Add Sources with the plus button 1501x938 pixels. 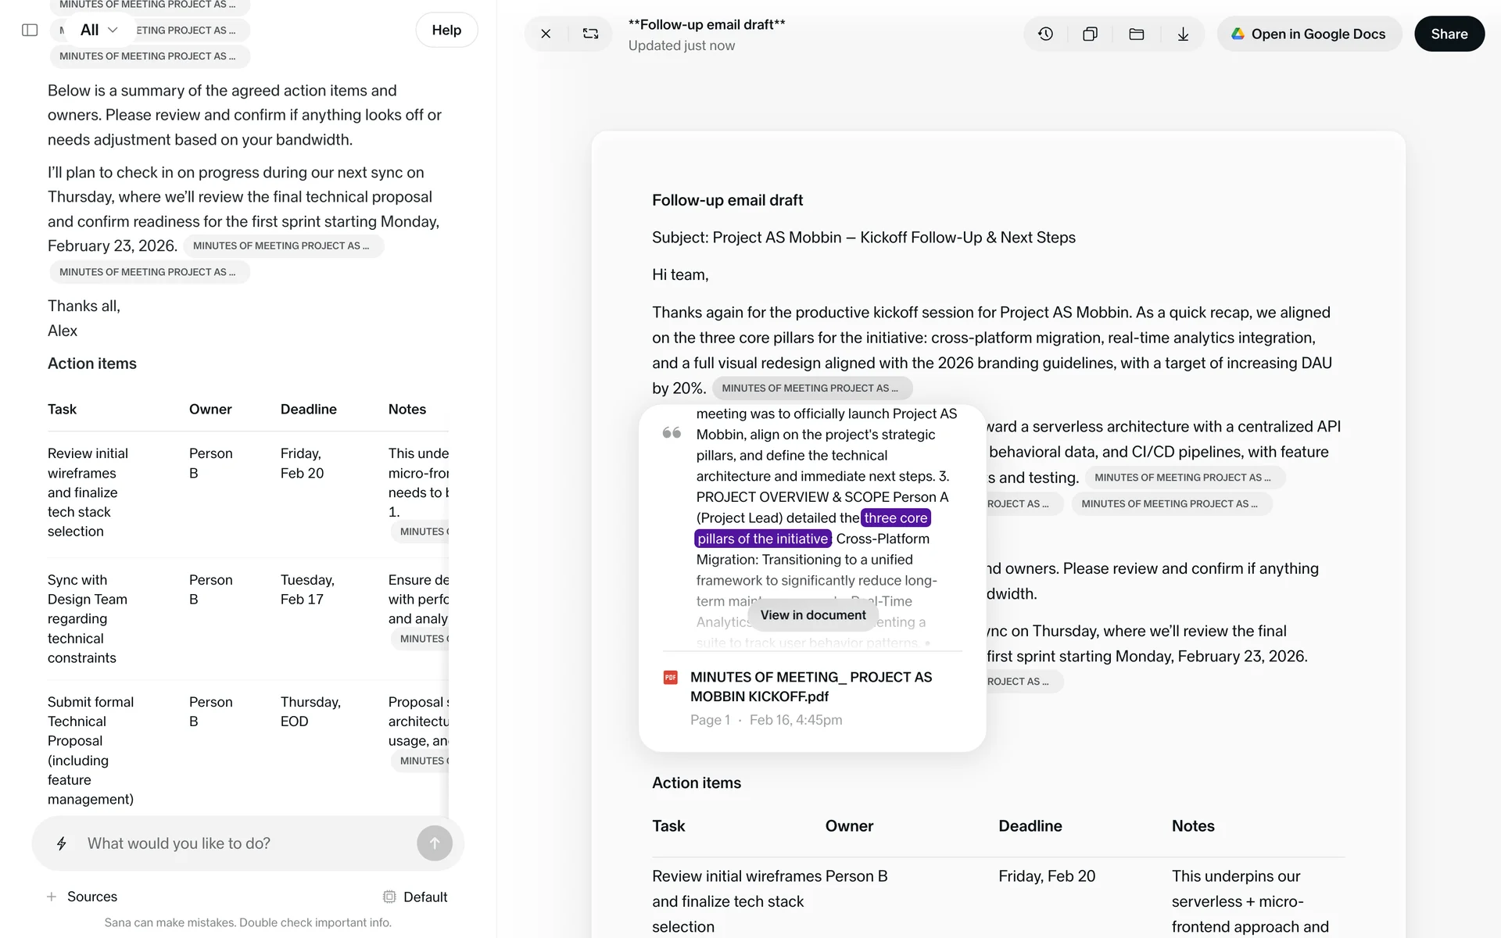point(52,897)
